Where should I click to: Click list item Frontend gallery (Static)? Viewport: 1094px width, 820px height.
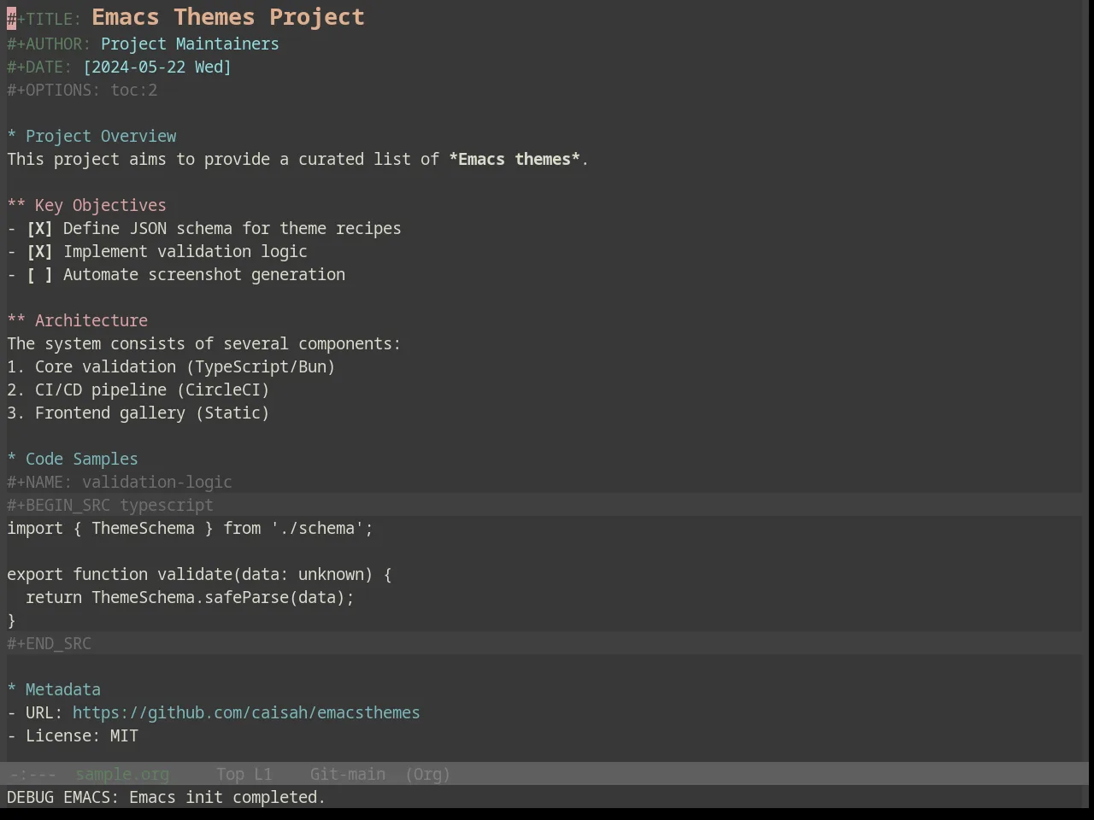tap(138, 413)
